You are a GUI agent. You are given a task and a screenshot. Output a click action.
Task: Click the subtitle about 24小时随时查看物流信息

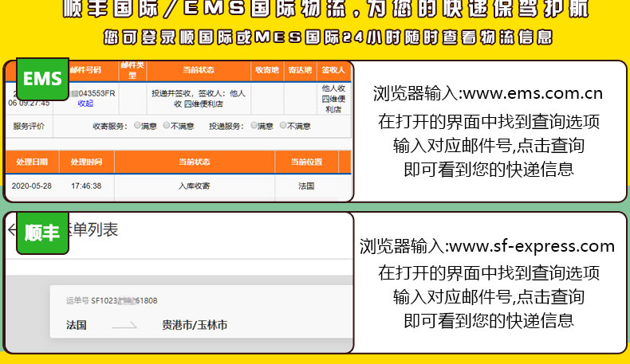point(328,37)
